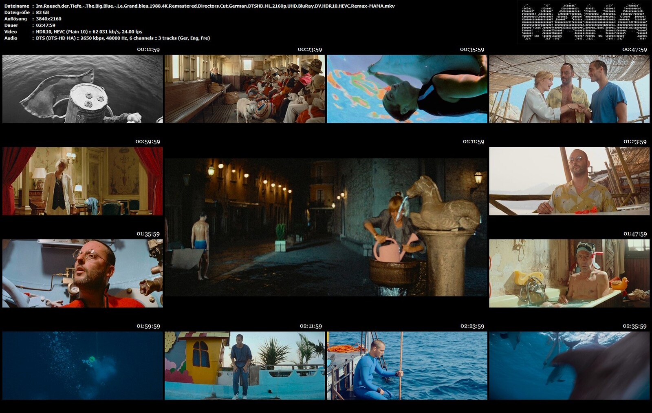
Task: Select the HDR10, HEVC video info line
Action: click(x=89, y=31)
